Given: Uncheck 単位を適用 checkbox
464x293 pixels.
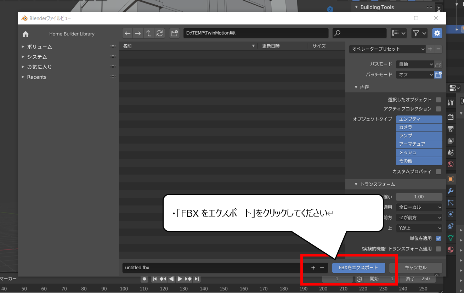Looking at the screenshot, I should coord(438,238).
